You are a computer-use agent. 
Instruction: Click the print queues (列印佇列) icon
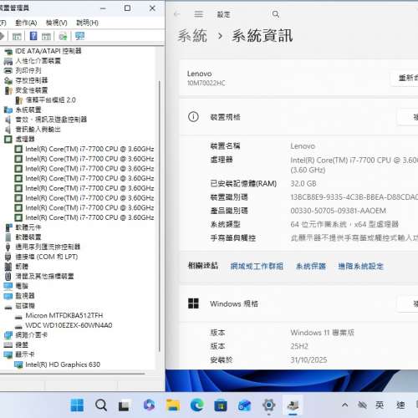tap(8, 71)
